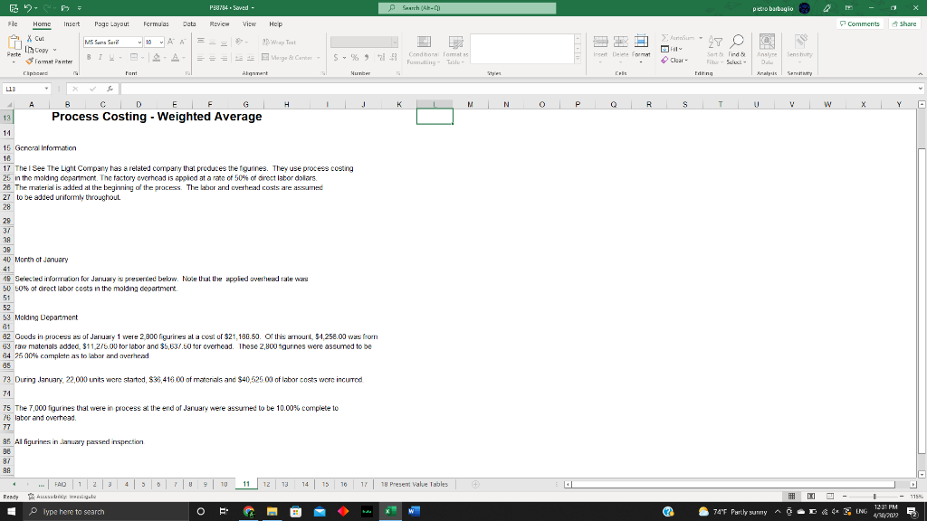Open Word from the taskbar
Screen dimensions: 927x521
tap(414, 512)
